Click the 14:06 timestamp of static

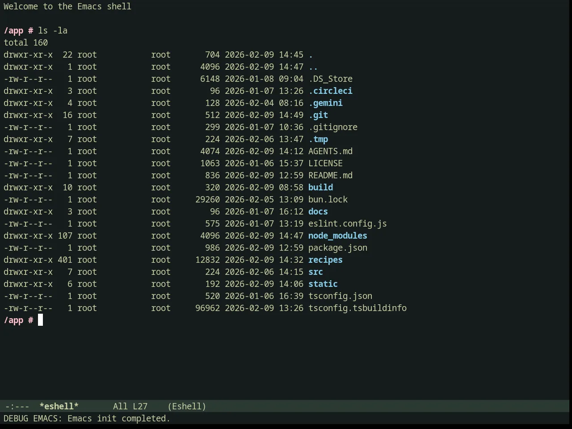click(291, 284)
